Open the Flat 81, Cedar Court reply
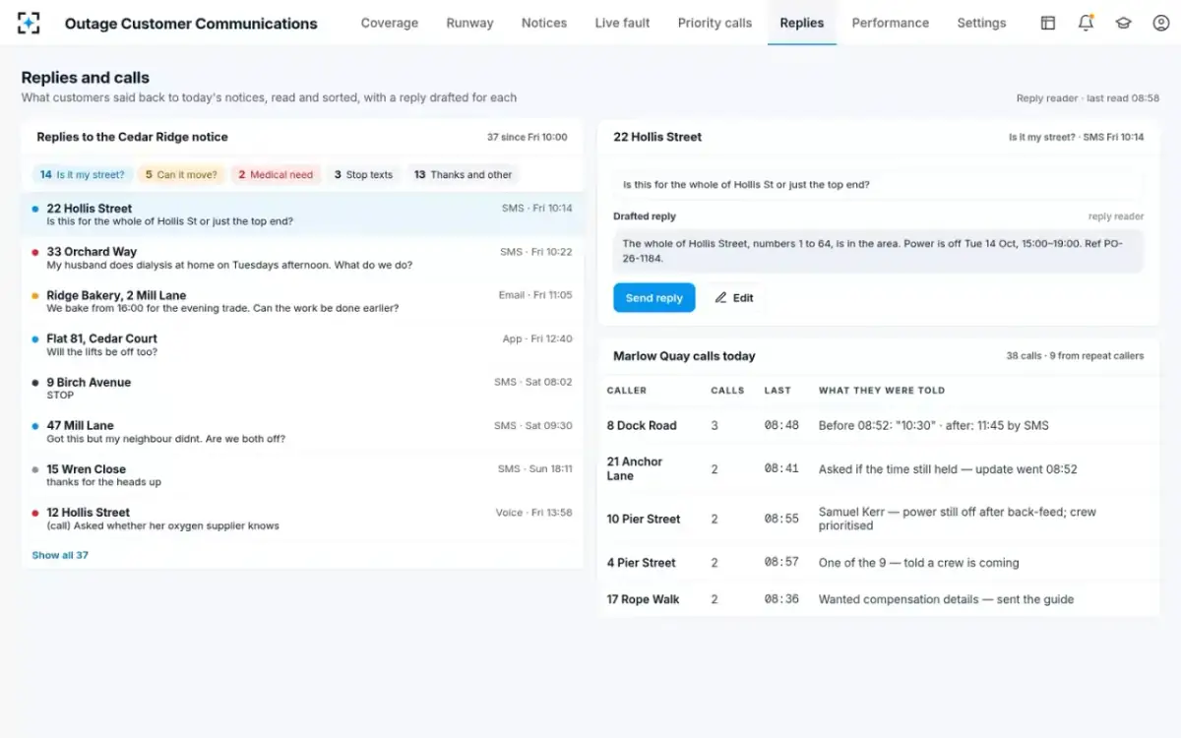The image size is (1181, 738). point(302,344)
